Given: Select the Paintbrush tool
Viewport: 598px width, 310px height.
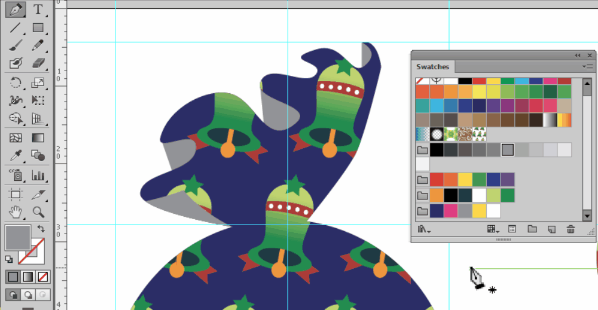Looking at the screenshot, I should click(16, 45).
